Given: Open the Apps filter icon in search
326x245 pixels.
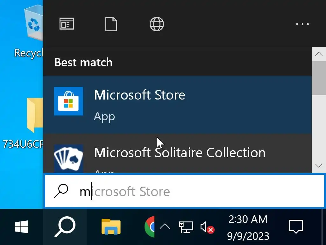Looking at the screenshot, I should pyautogui.click(x=67, y=24).
